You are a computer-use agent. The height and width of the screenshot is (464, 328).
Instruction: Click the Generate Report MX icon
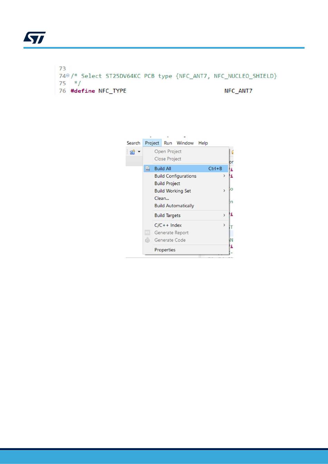click(x=147, y=233)
